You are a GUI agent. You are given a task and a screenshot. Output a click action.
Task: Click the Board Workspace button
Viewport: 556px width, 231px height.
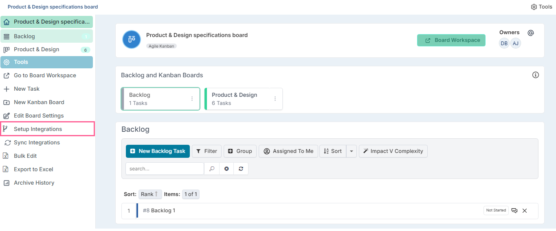[451, 40]
